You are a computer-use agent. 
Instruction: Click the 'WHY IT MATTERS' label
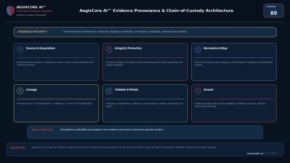click(42, 130)
